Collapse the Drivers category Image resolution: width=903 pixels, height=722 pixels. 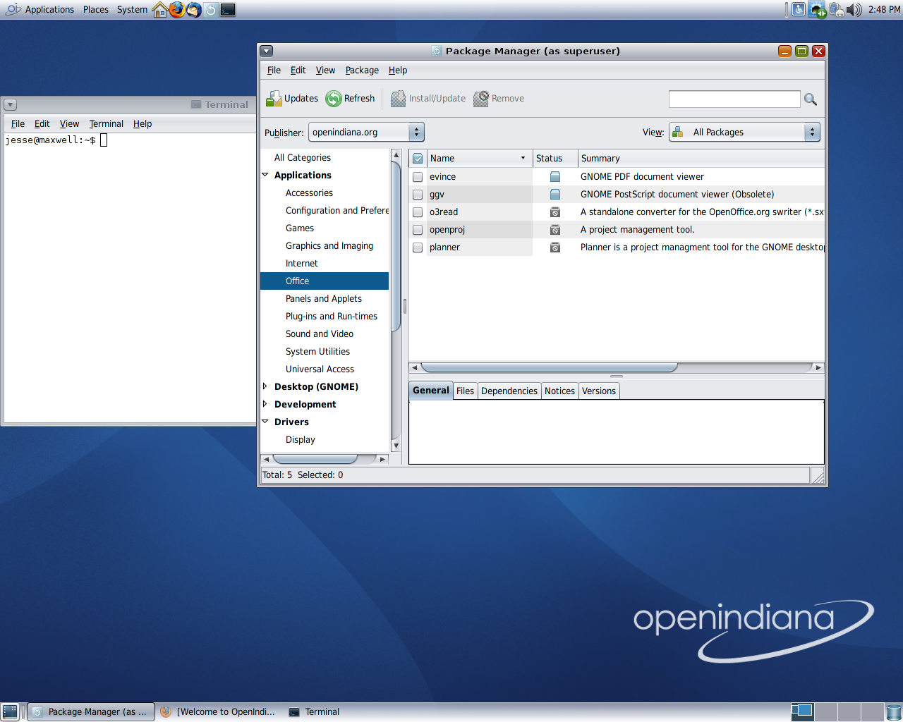(x=265, y=422)
